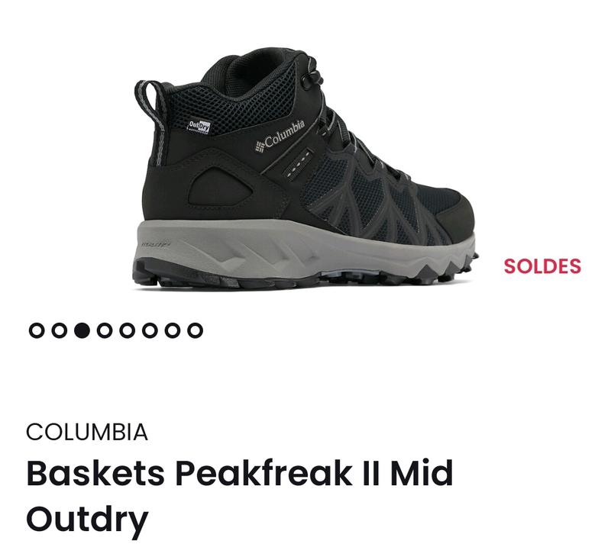This screenshot has width=611, height=544.
Task: Open the COLUMBIA brand link
Action: click(x=87, y=432)
